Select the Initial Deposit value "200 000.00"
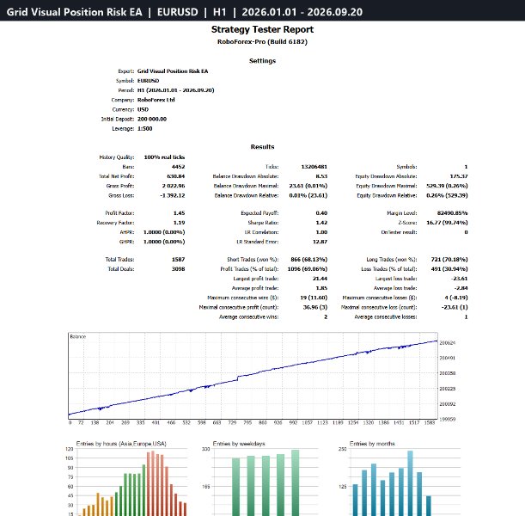The height and width of the screenshot is (516, 525). [x=152, y=119]
